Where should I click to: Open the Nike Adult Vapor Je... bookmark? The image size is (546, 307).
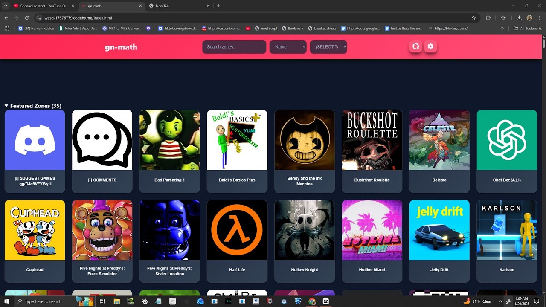click(78, 29)
